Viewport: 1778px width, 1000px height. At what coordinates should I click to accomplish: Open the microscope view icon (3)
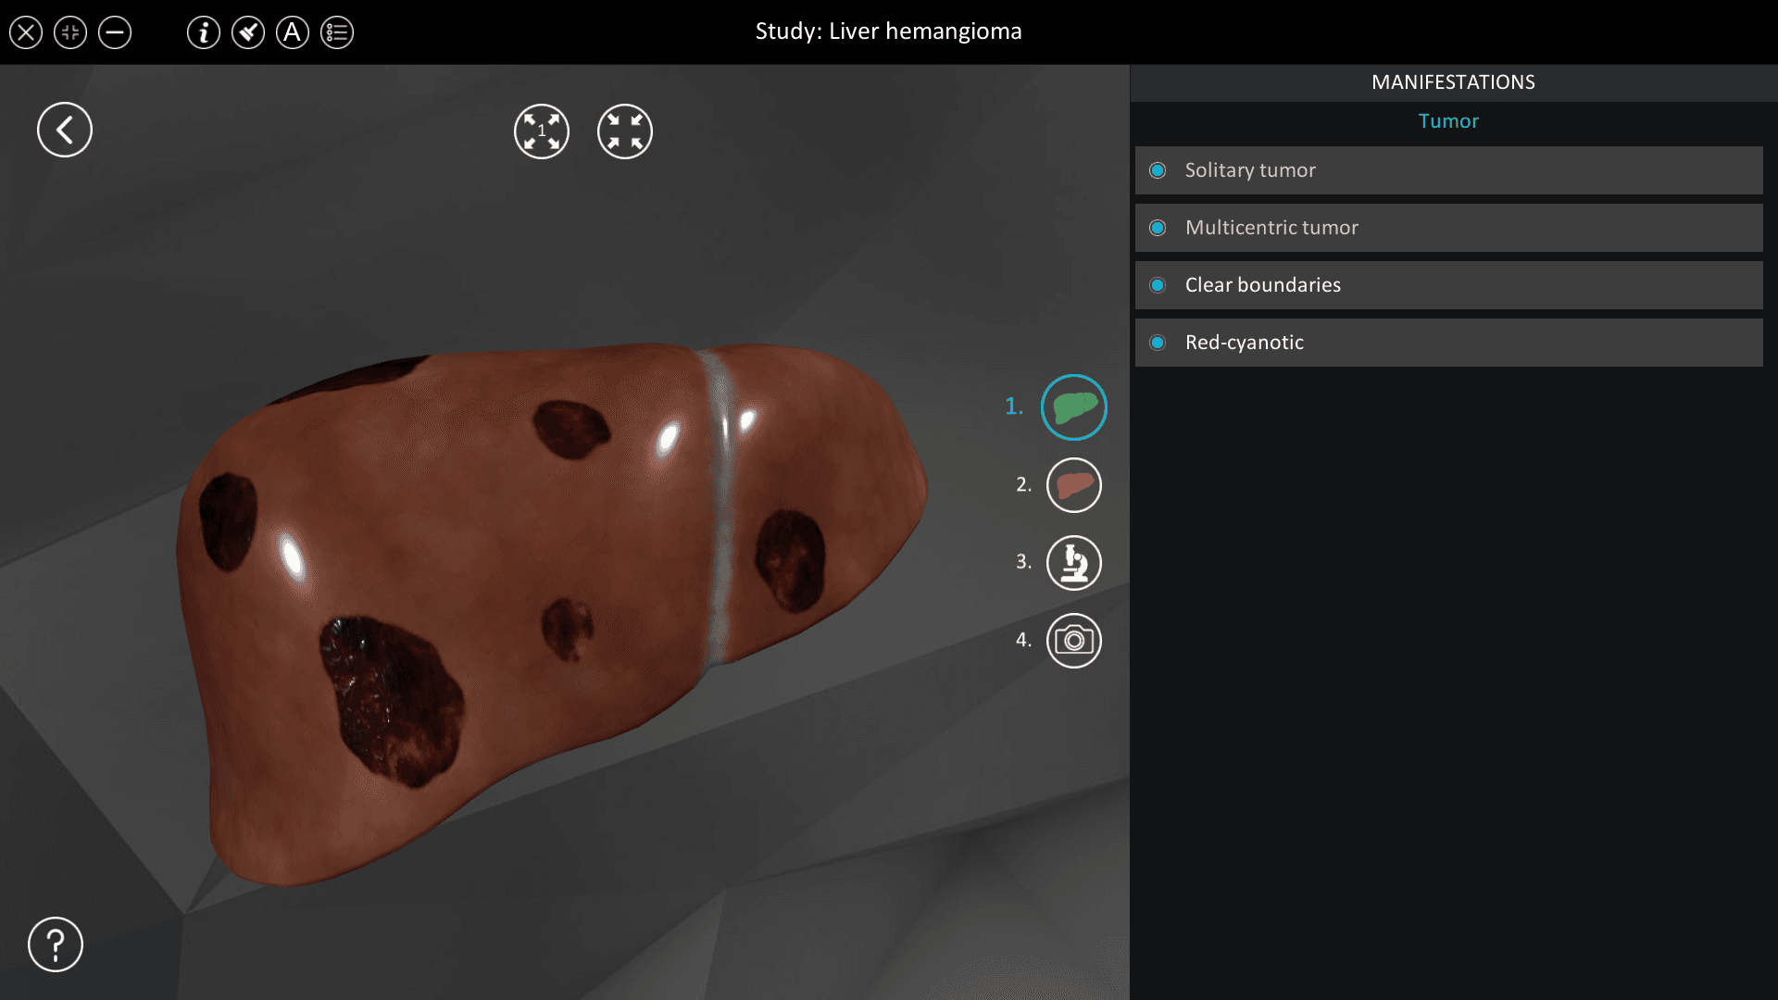point(1074,563)
